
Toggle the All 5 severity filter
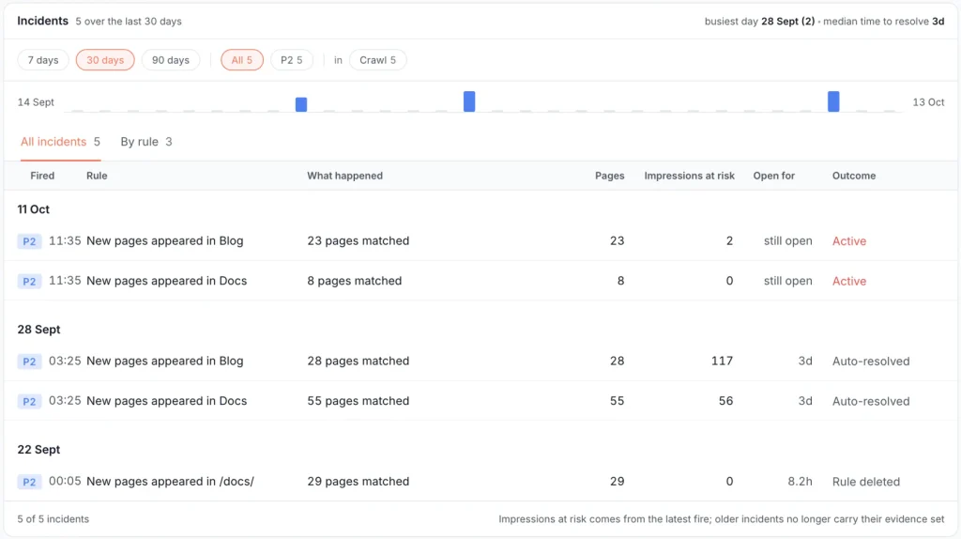(x=241, y=60)
